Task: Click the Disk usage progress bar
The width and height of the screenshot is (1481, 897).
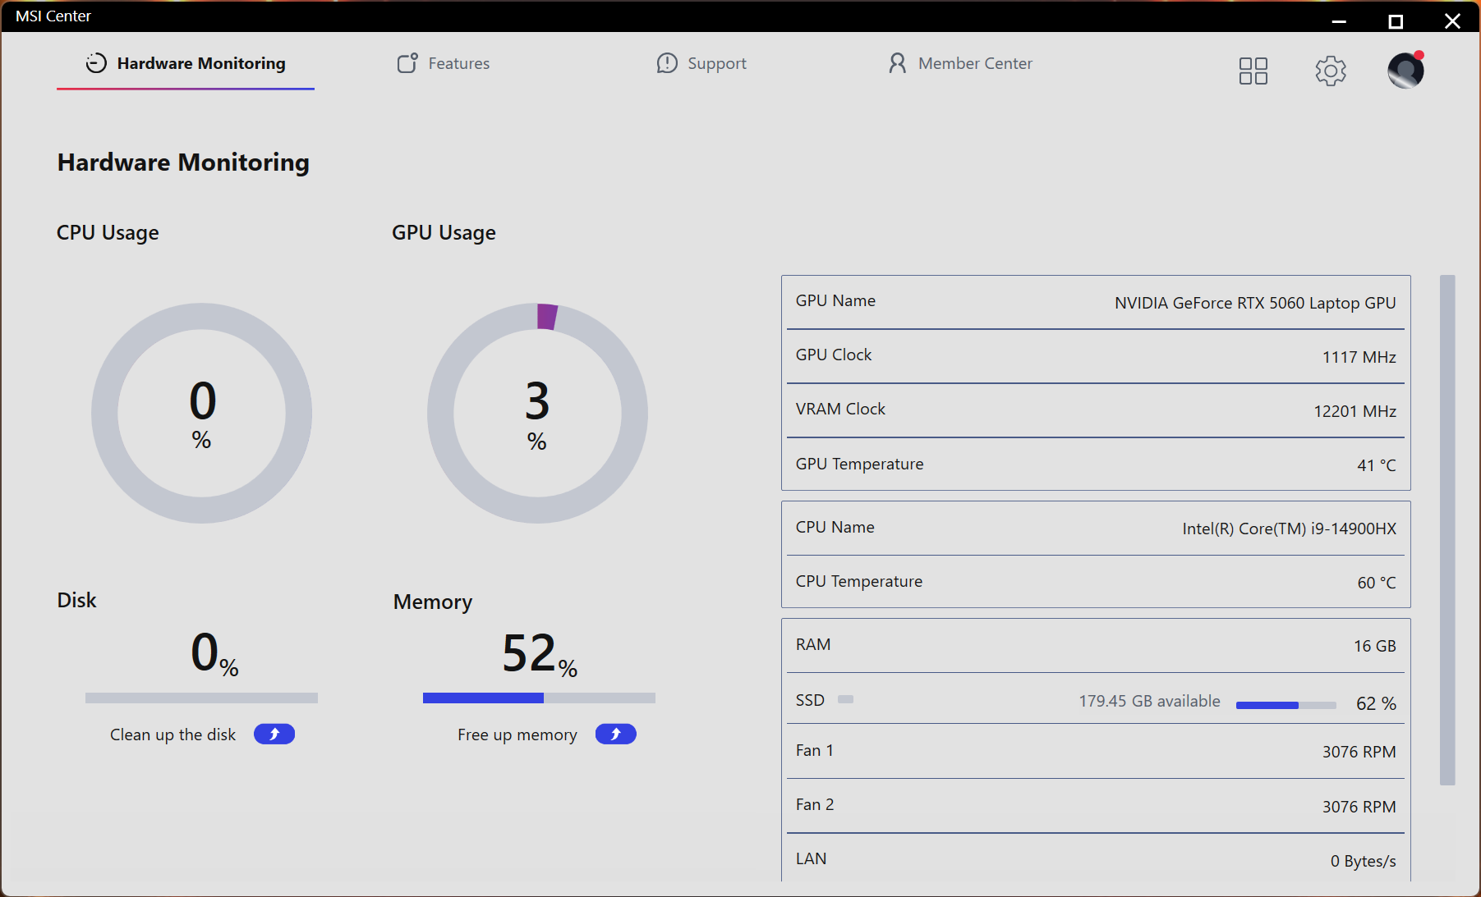Action: [201, 698]
